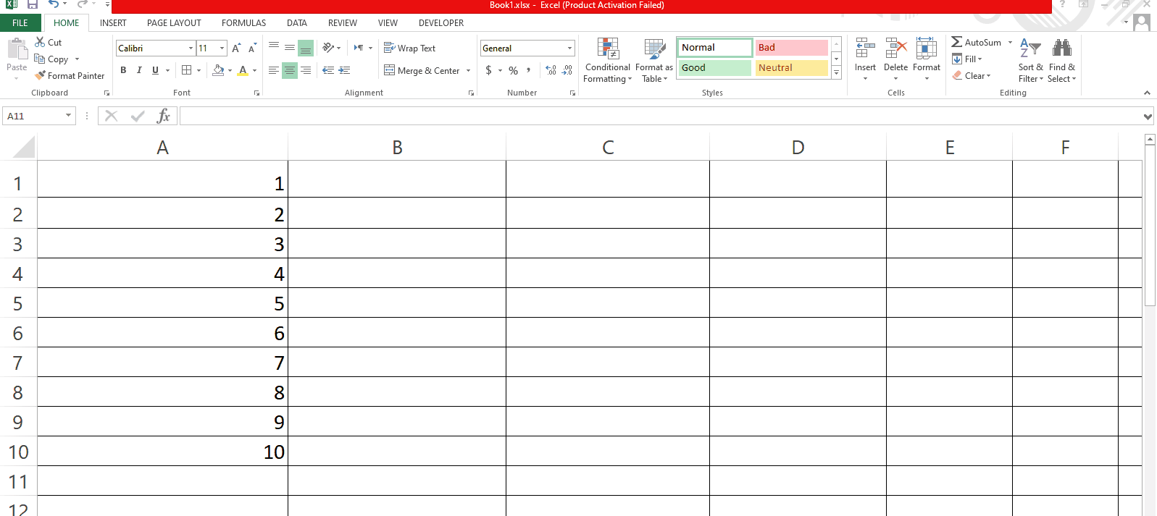Open Conditional Formatting
The image size is (1157, 516).
tap(608, 61)
